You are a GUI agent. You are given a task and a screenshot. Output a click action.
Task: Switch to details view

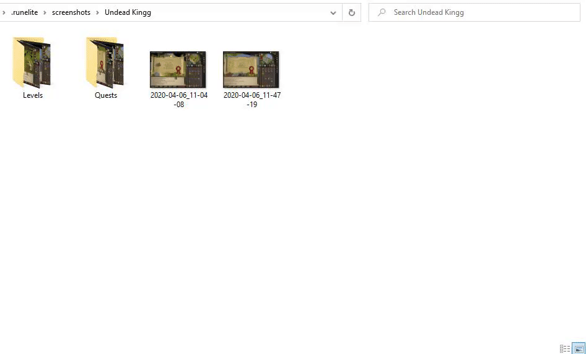point(565,349)
